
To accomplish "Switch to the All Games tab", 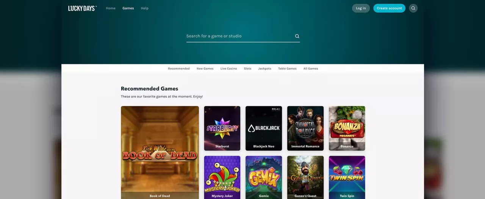I will 311,69.
